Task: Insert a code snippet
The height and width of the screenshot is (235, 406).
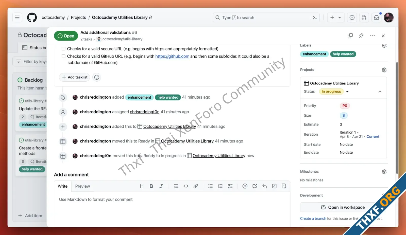Action: 186,186
